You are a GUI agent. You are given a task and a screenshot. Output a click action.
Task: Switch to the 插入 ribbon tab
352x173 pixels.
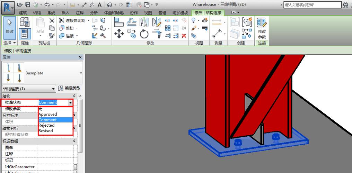(65, 13)
